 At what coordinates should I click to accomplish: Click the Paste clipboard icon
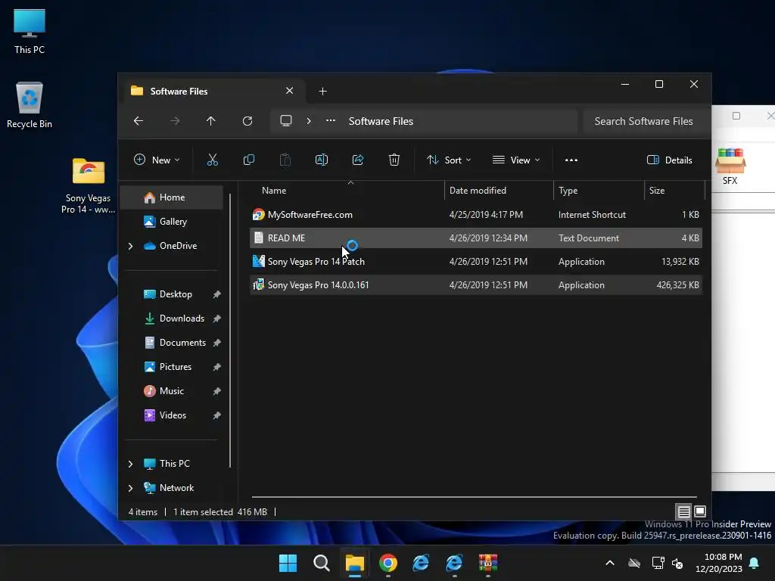pyautogui.click(x=285, y=160)
